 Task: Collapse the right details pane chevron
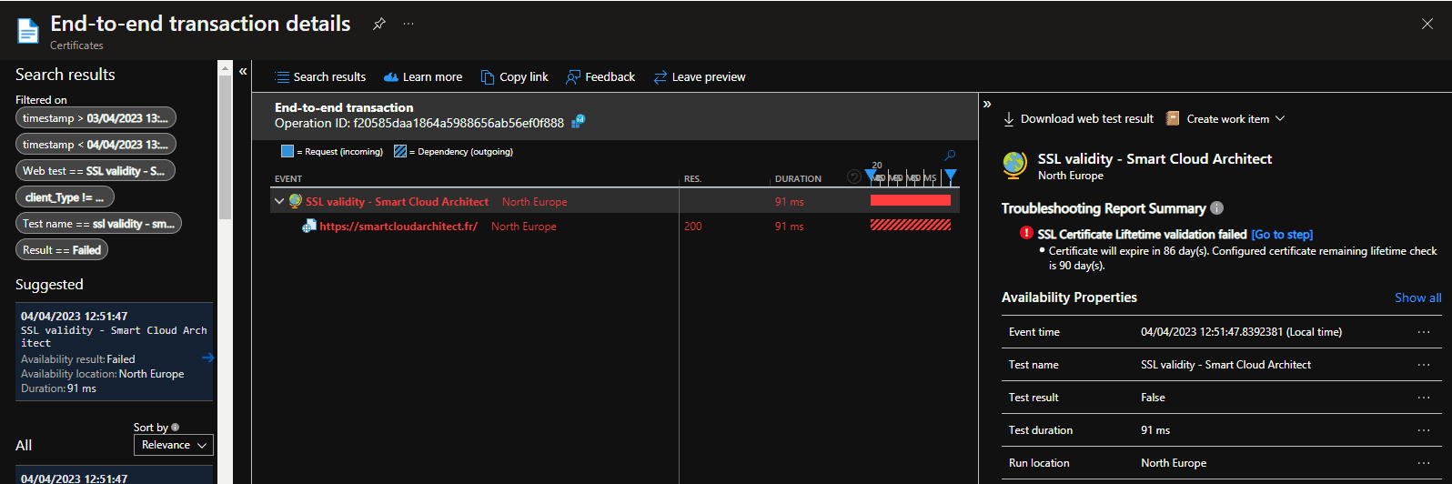(x=987, y=105)
